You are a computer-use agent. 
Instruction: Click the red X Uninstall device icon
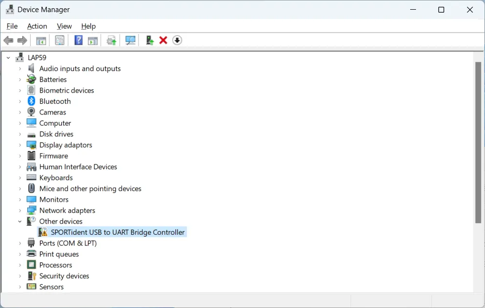163,40
